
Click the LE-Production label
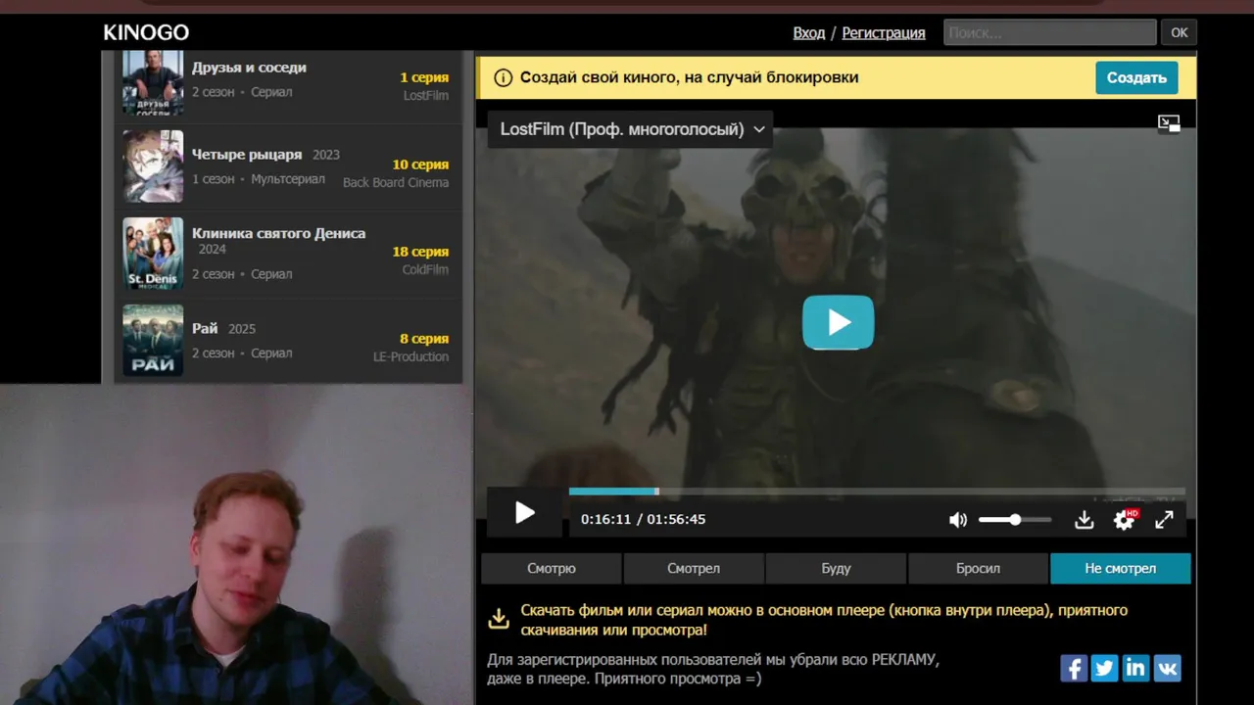coord(410,356)
